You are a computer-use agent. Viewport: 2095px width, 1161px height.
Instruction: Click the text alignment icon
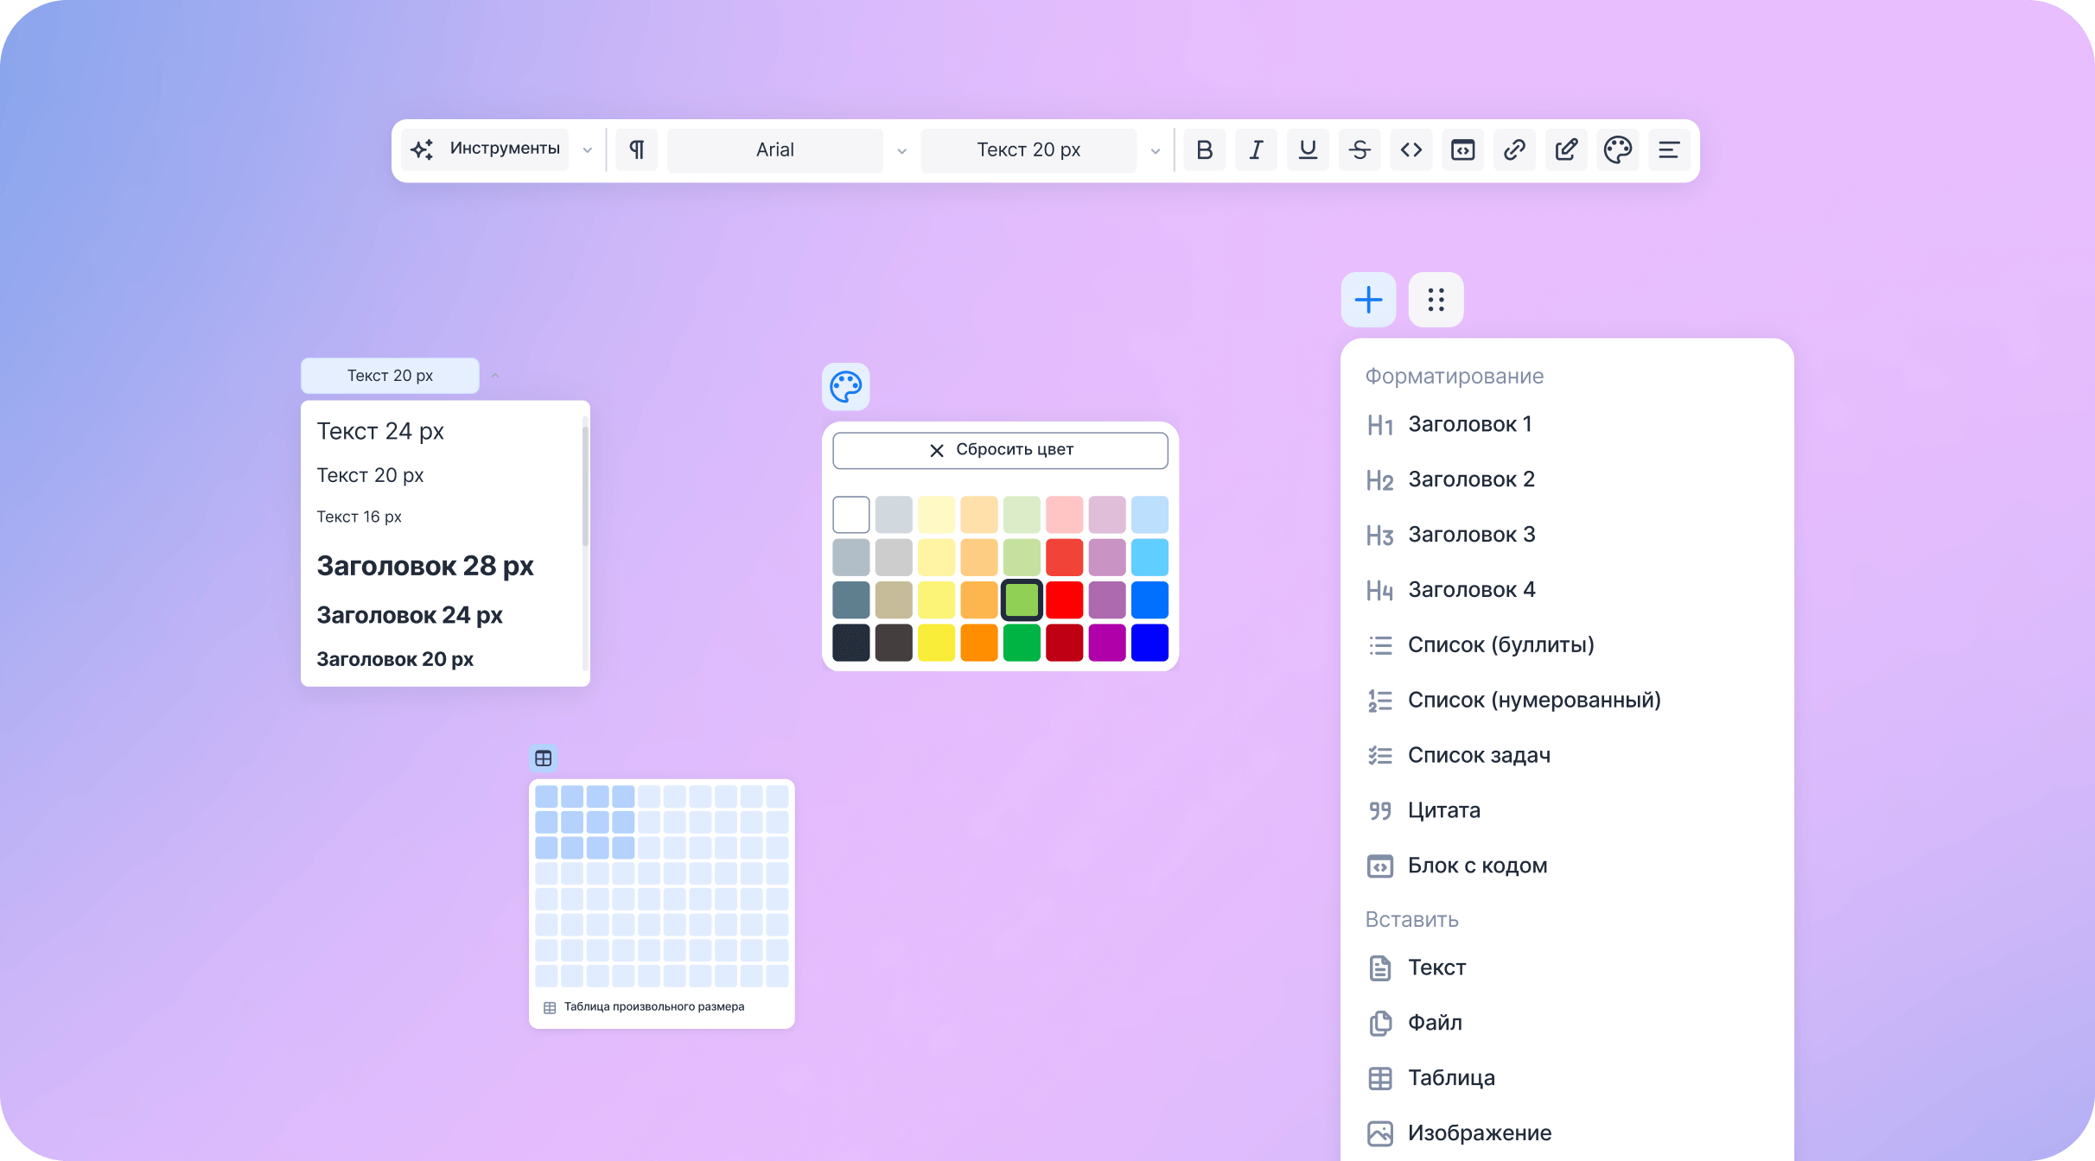(1669, 150)
